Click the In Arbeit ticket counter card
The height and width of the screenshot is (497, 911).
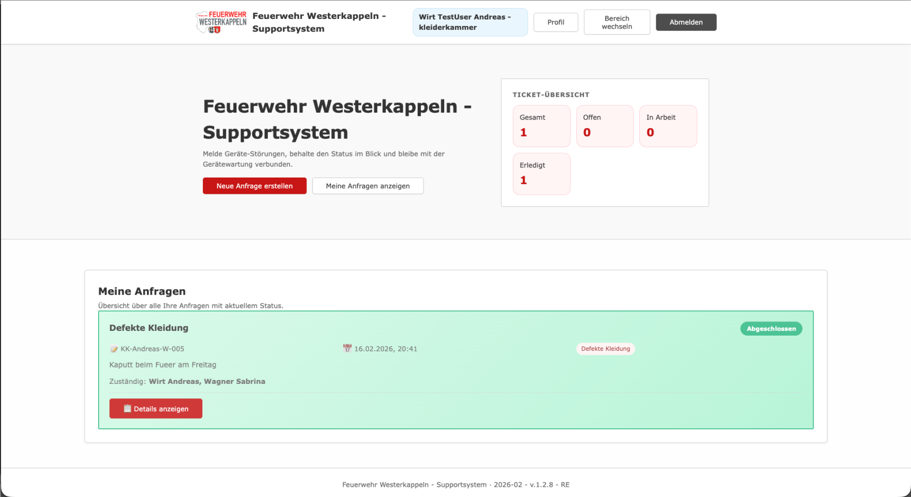pyautogui.click(x=668, y=126)
